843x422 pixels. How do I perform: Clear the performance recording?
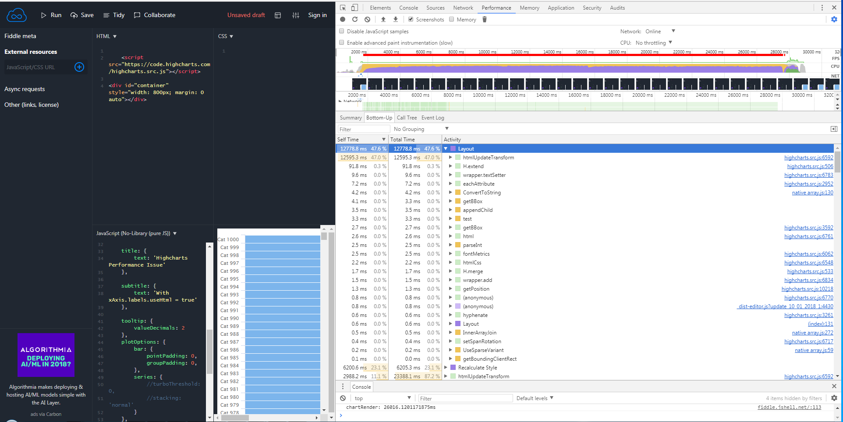pos(367,19)
